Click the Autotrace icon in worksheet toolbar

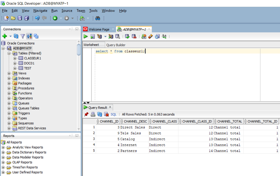(x=111, y=37)
